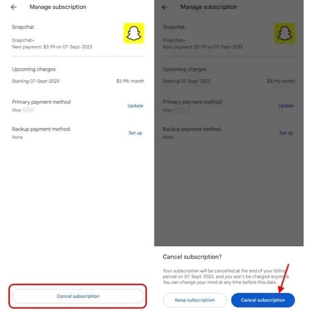This screenshot has height=312, width=314.
Task: Tap the bright Manage subscription title
Action: click(58, 7)
